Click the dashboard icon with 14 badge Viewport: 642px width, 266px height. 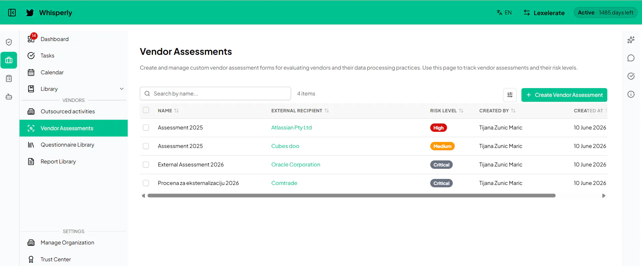[x=31, y=39]
